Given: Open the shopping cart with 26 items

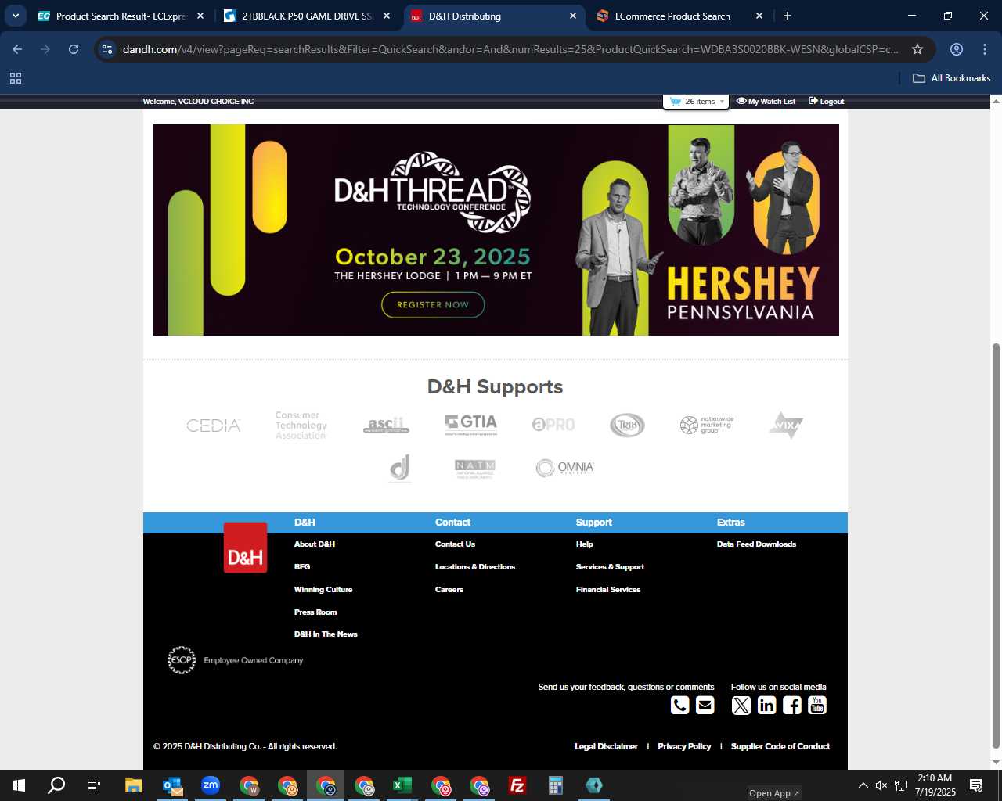Looking at the screenshot, I should tap(696, 102).
